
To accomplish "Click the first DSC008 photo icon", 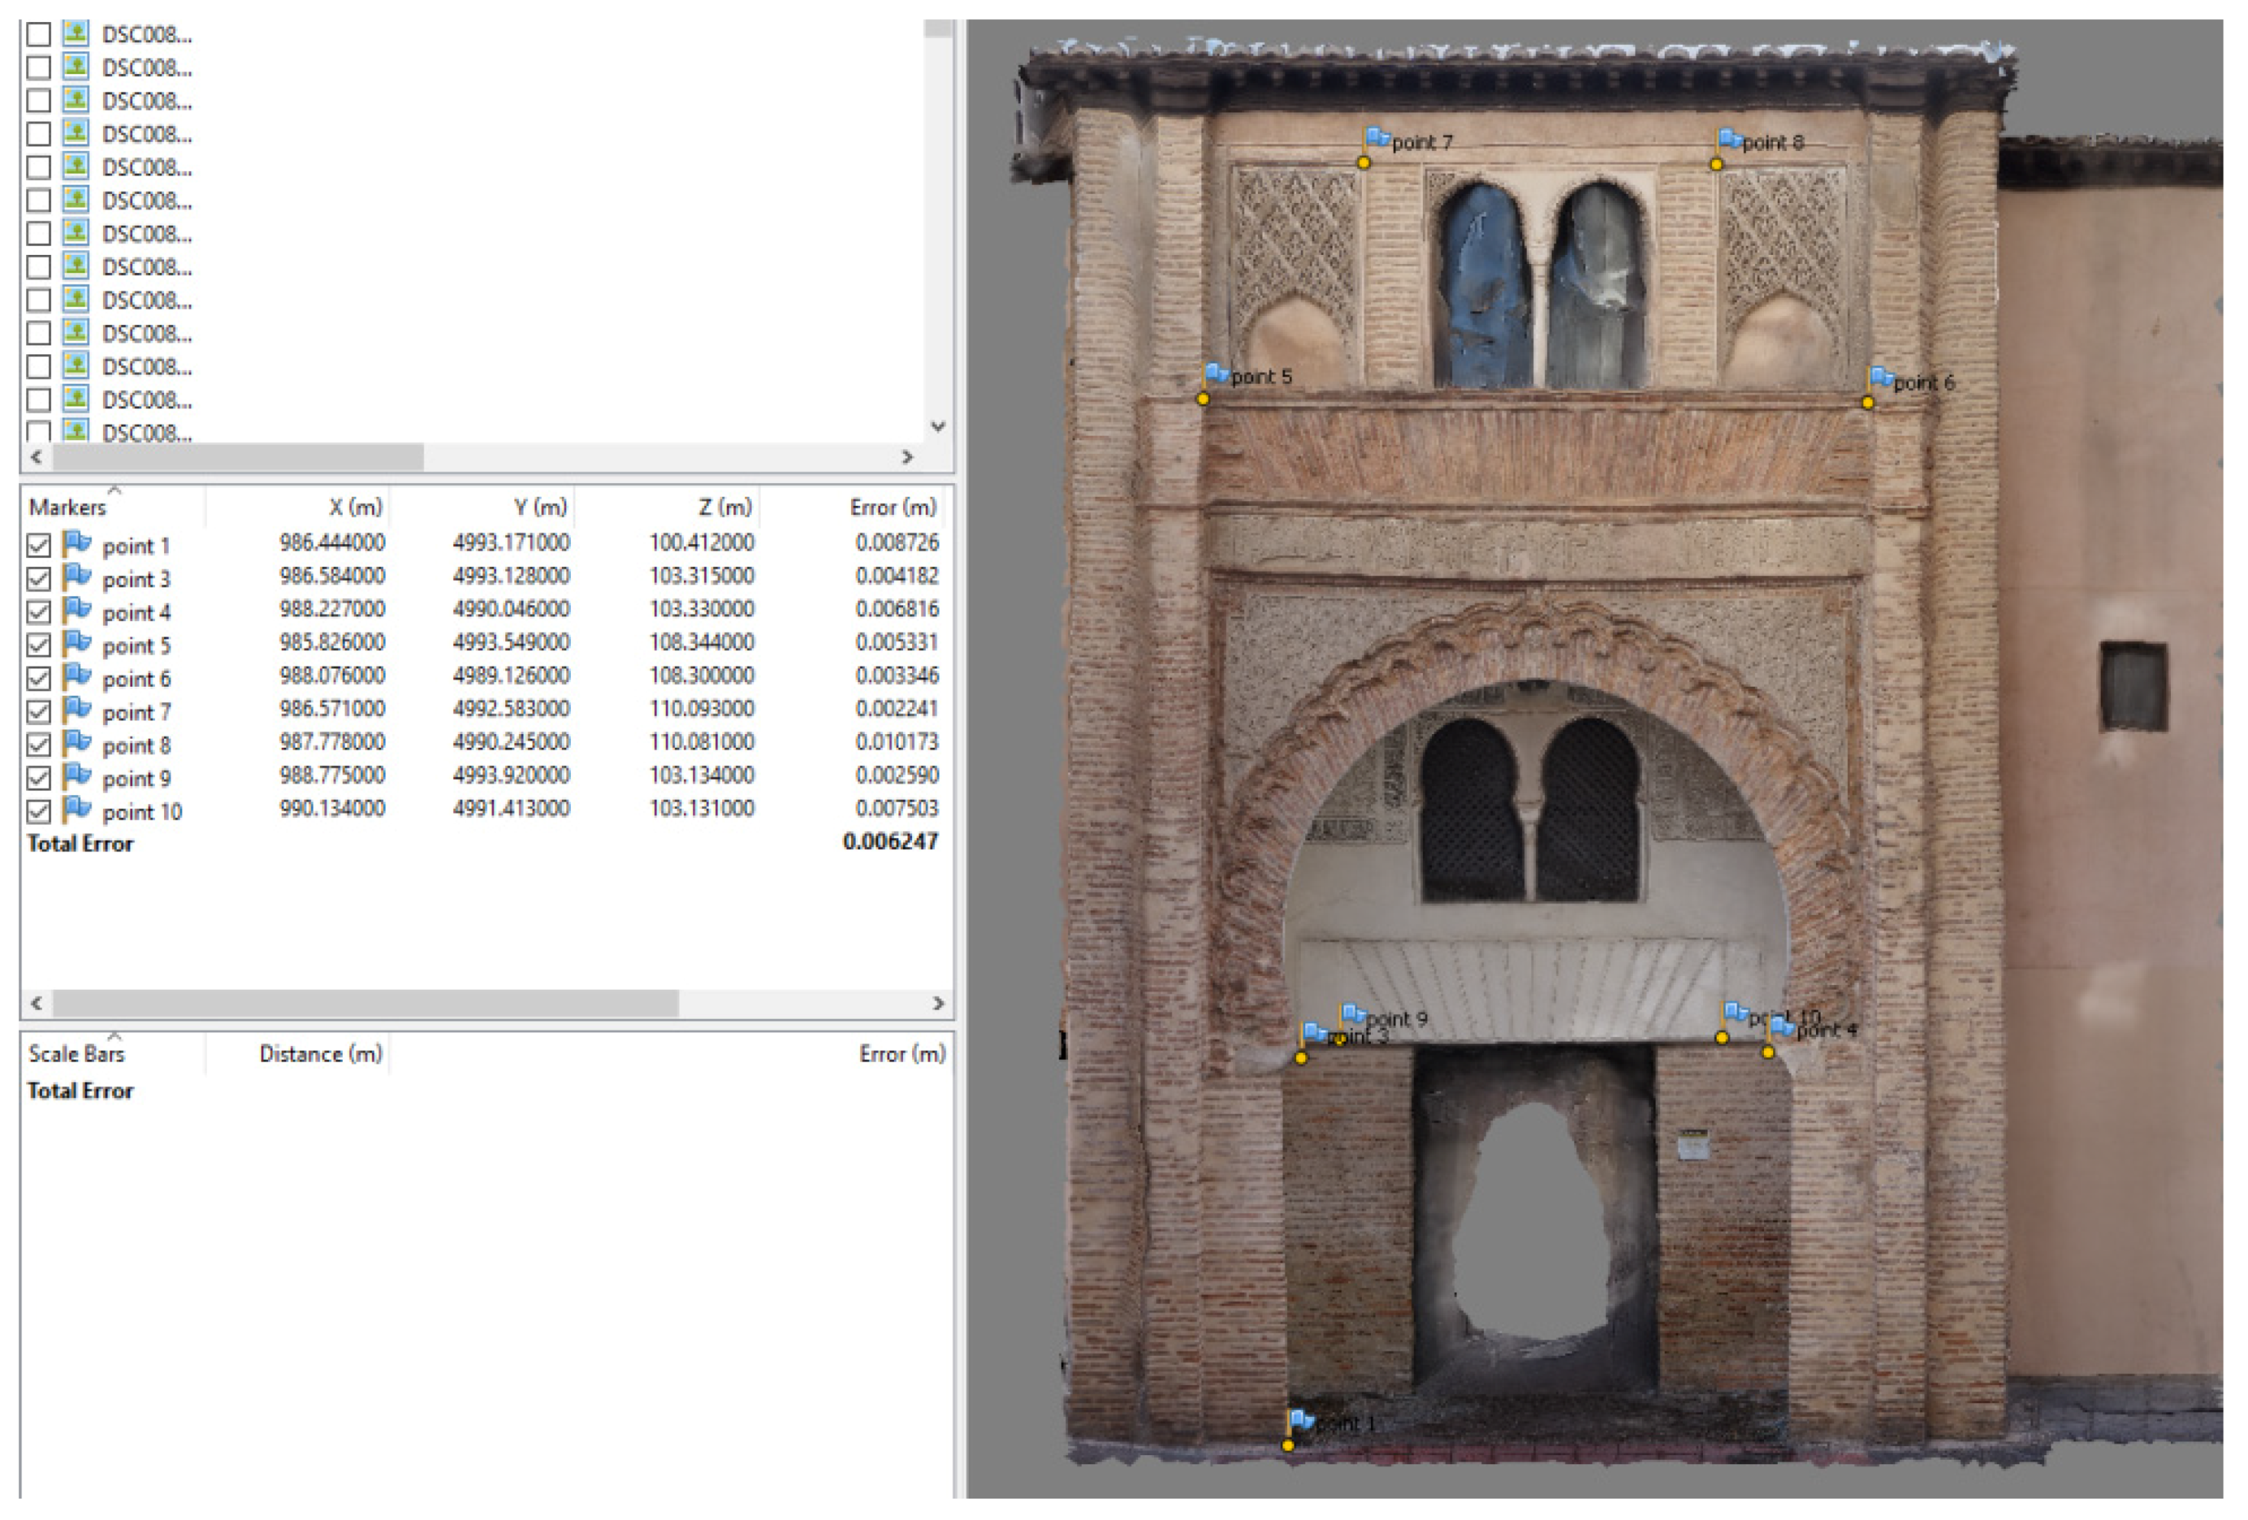I will [76, 34].
